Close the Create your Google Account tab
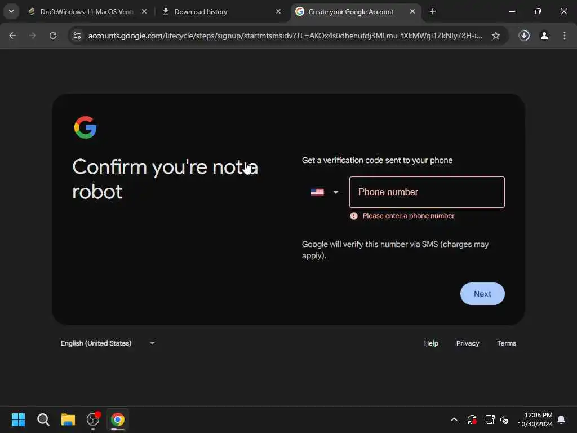577x433 pixels. click(x=412, y=11)
